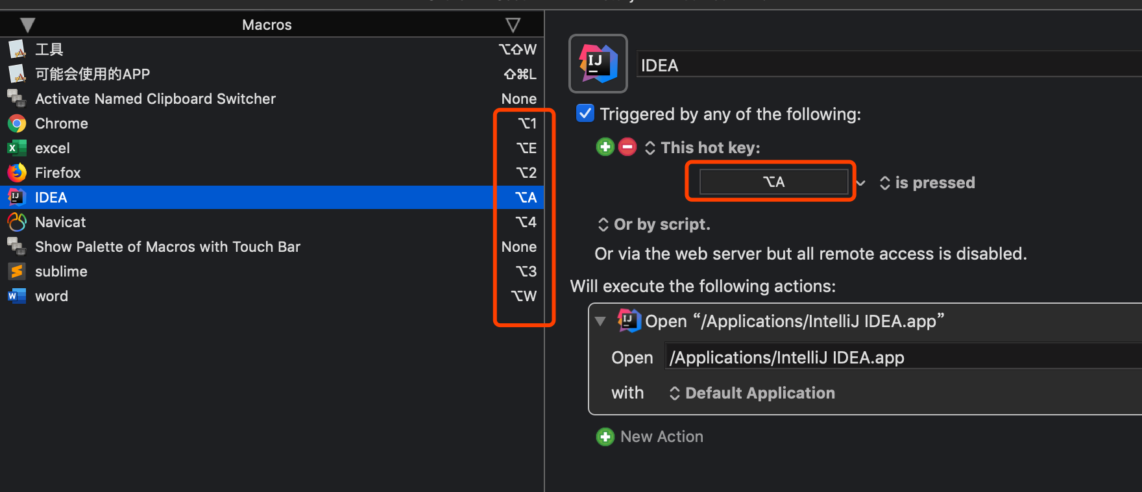Click the Open action title text
The image size is (1142, 492).
[794, 321]
